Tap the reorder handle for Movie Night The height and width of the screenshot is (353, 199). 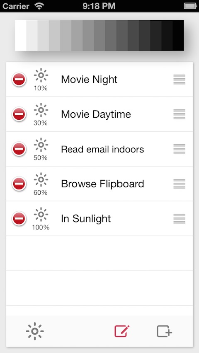tap(180, 80)
